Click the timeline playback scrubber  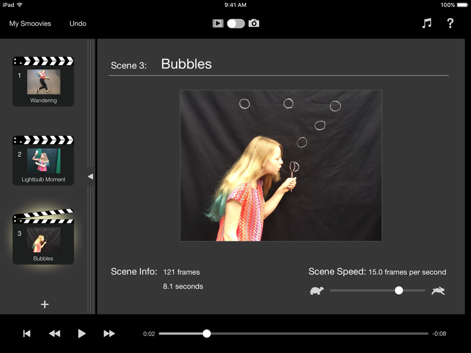pyautogui.click(x=207, y=334)
